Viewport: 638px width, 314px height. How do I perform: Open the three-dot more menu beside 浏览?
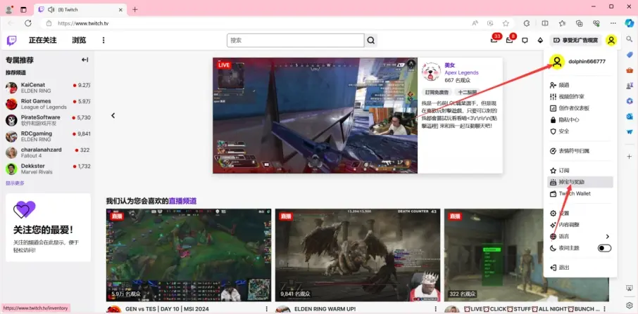tap(104, 40)
